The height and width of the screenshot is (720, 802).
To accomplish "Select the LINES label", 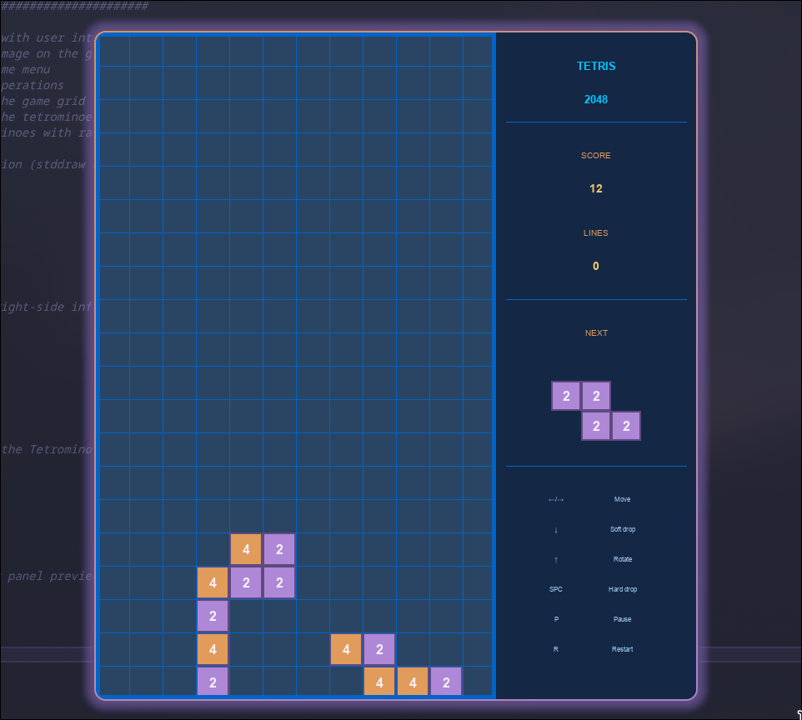I will point(596,232).
